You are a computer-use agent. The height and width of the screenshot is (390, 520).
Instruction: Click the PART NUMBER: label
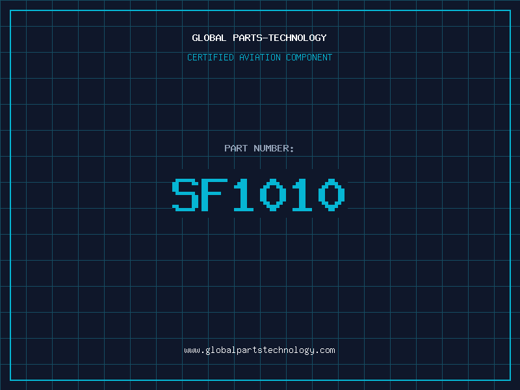click(x=259, y=148)
